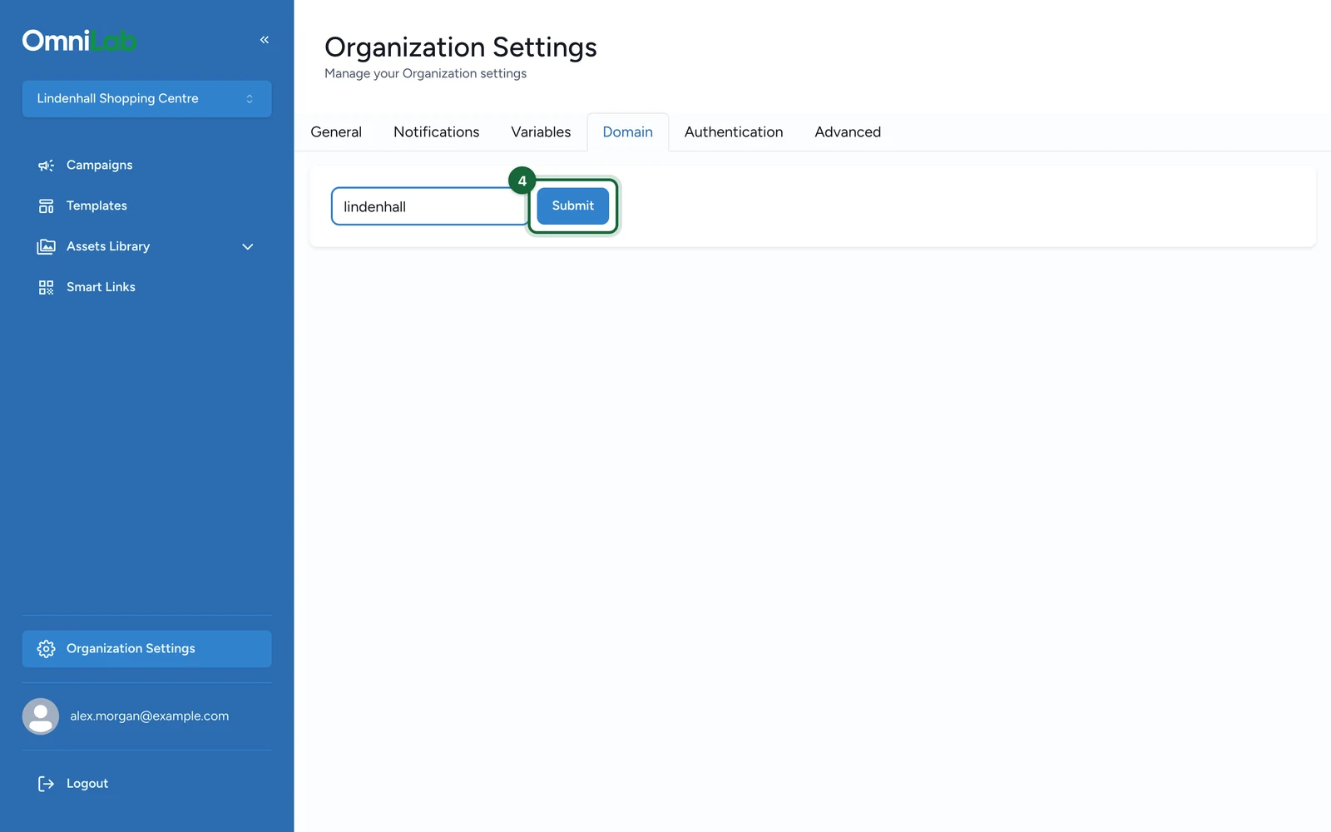Open Campaigns from the sidebar
This screenshot has width=1331, height=832.
pos(146,166)
